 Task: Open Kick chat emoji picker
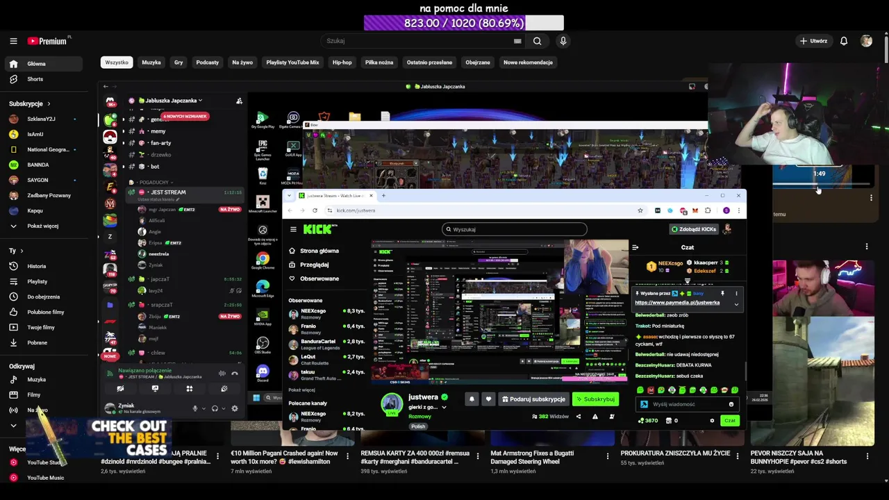pos(731,404)
